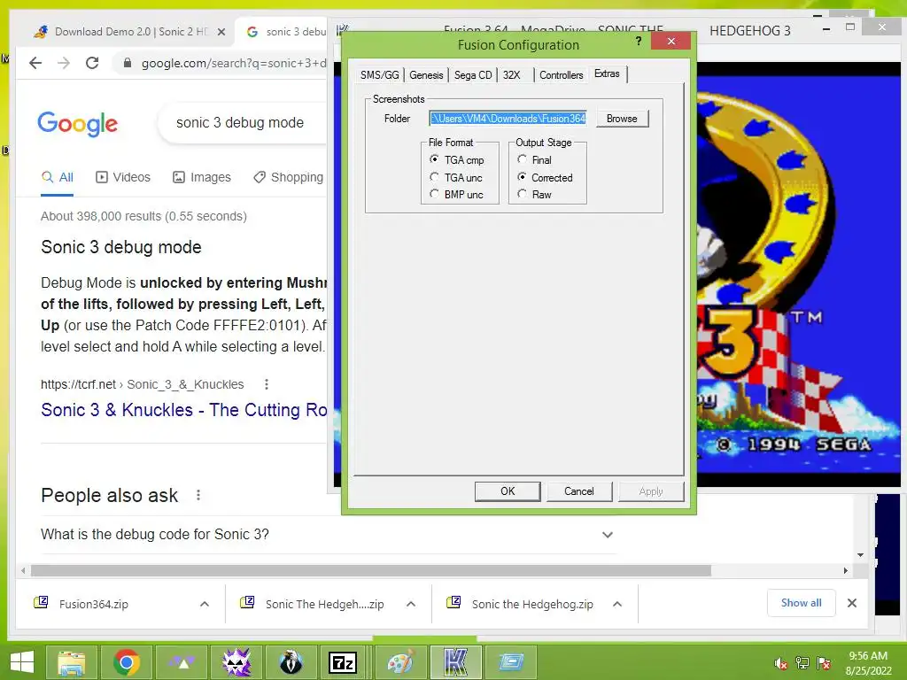This screenshot has height=680, width=907.
Task: Open the 32X tab
Action: (511, 75)
